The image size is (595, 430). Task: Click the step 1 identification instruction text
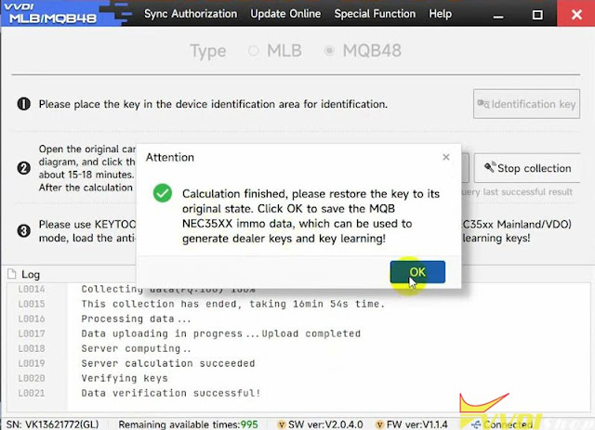213,104
